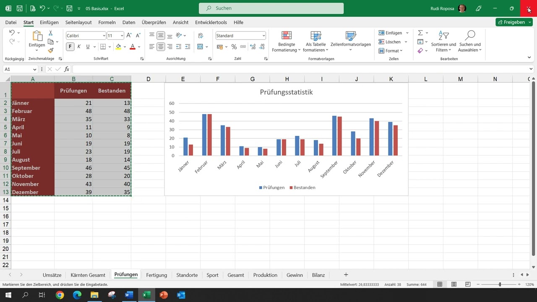Viewport: 537px width, 302px height.
Task: Add a new sheet with the plus button
Action: pos(346,275)
